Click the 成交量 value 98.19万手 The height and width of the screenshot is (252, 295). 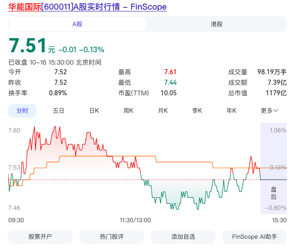pos(272,72)
